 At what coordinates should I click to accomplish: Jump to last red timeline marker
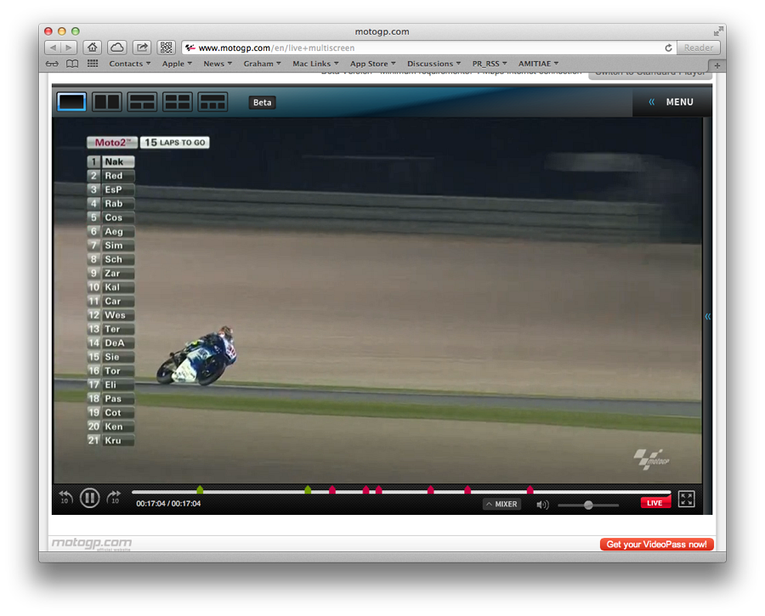click(x=530, y=489)
